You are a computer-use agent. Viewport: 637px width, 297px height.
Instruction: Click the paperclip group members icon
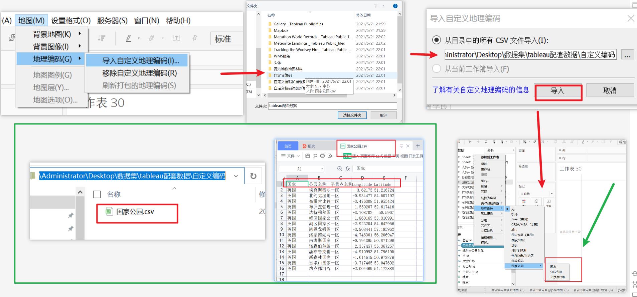click(x=152, y=38)
